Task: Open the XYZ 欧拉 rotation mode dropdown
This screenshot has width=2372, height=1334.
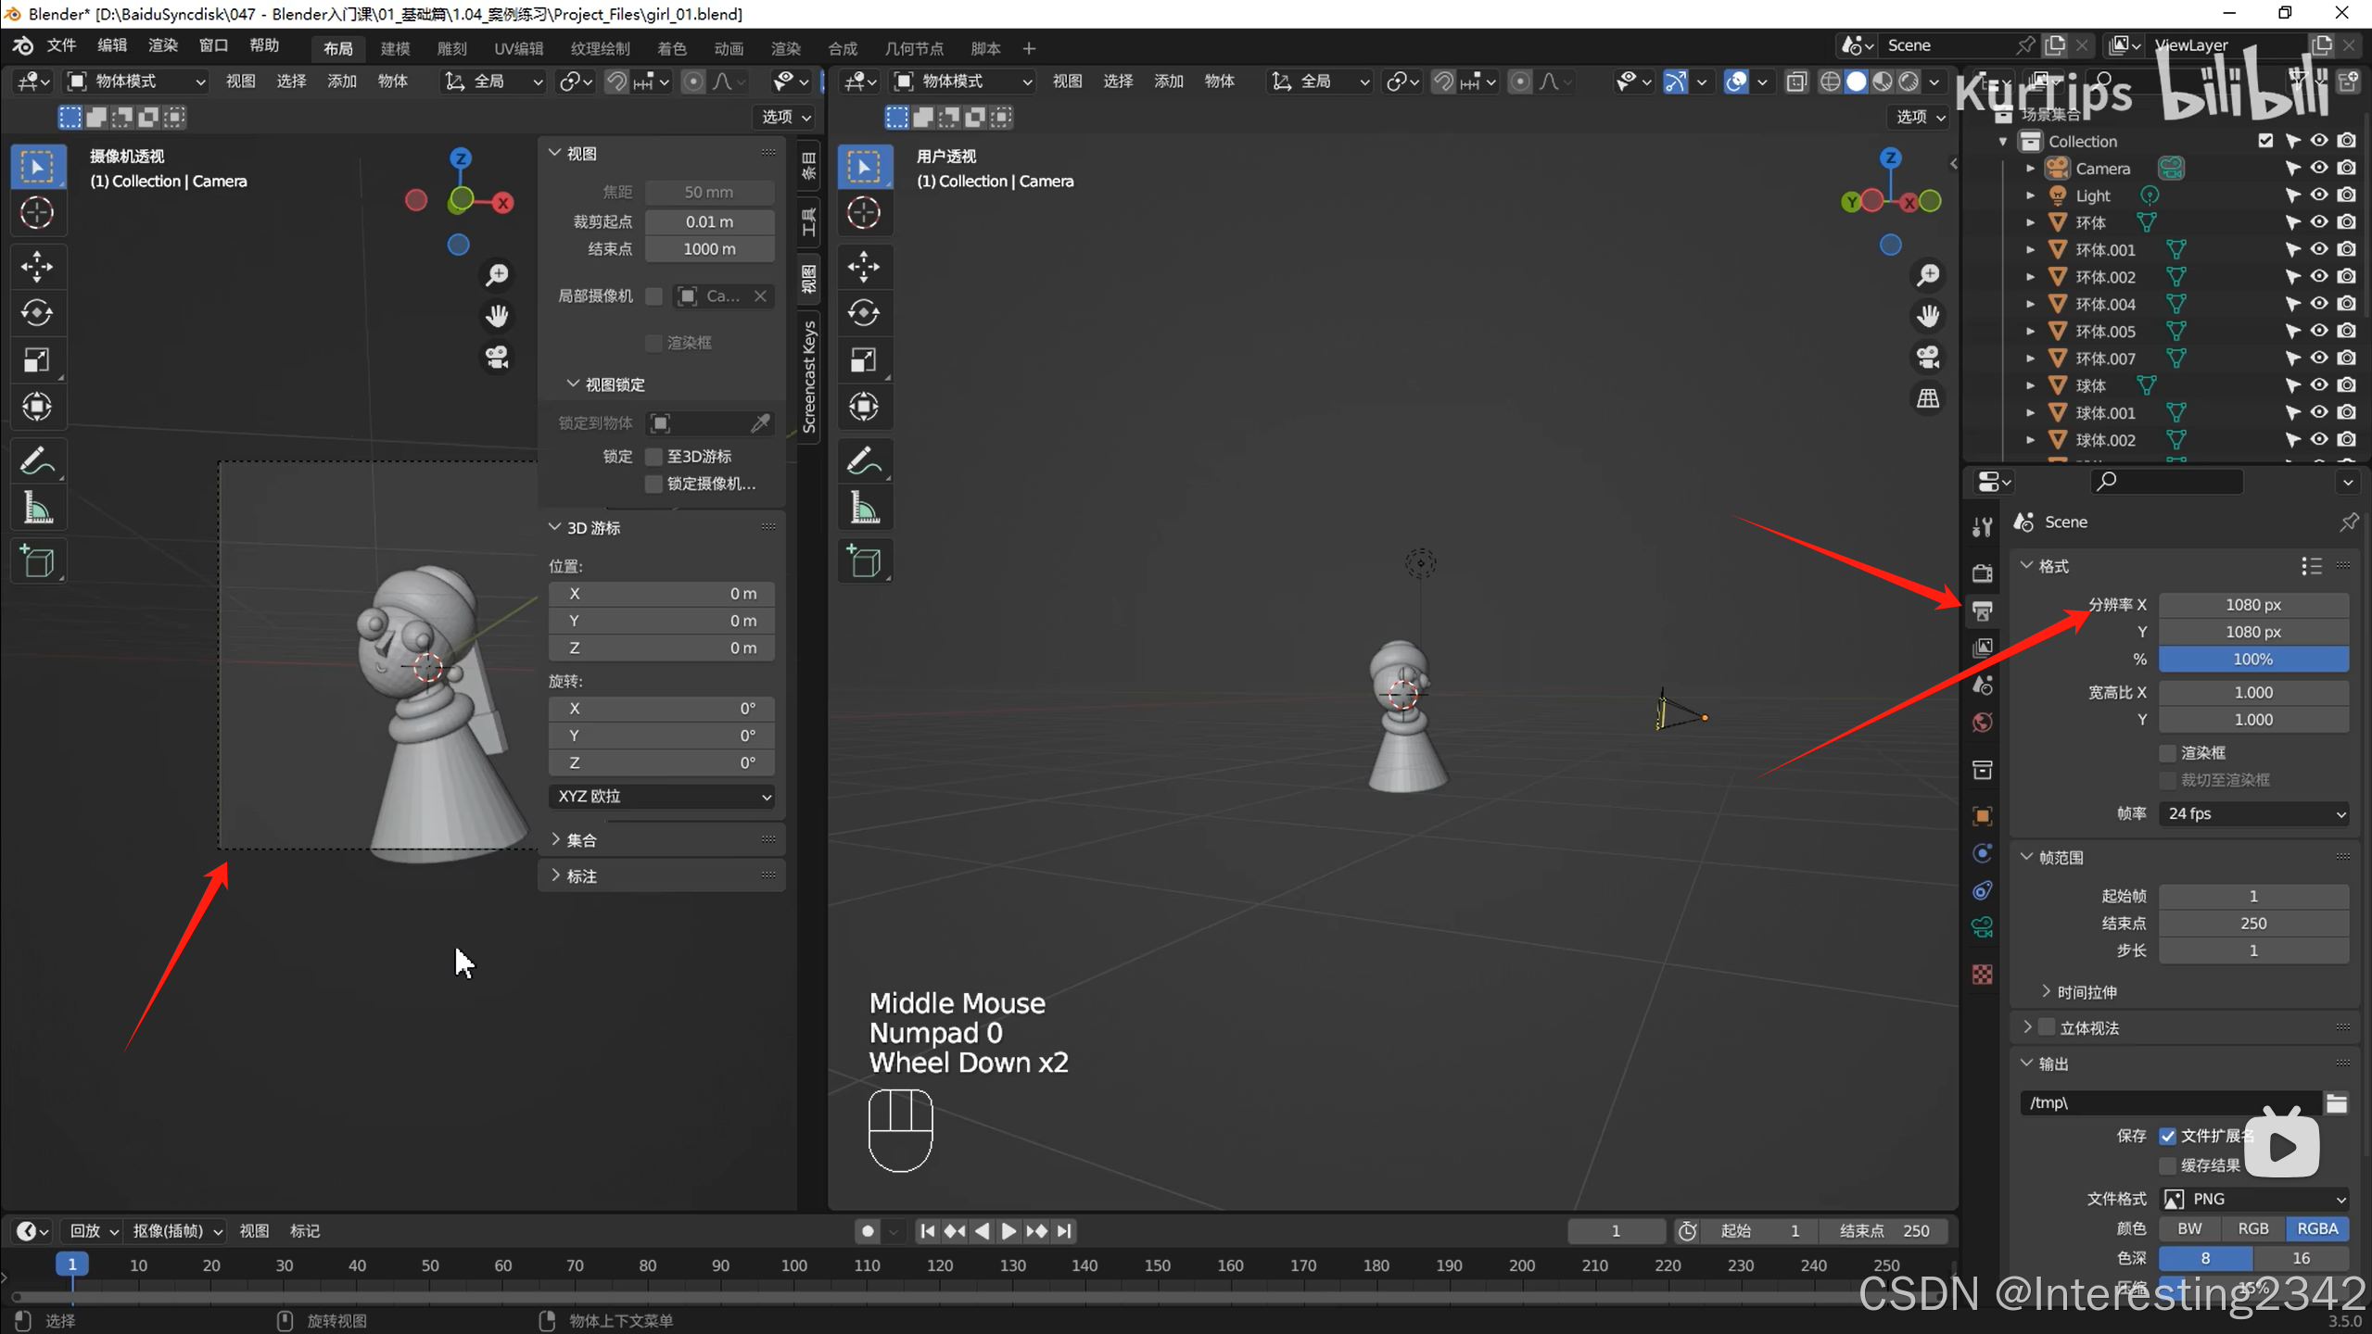Action: coord(662,797)
